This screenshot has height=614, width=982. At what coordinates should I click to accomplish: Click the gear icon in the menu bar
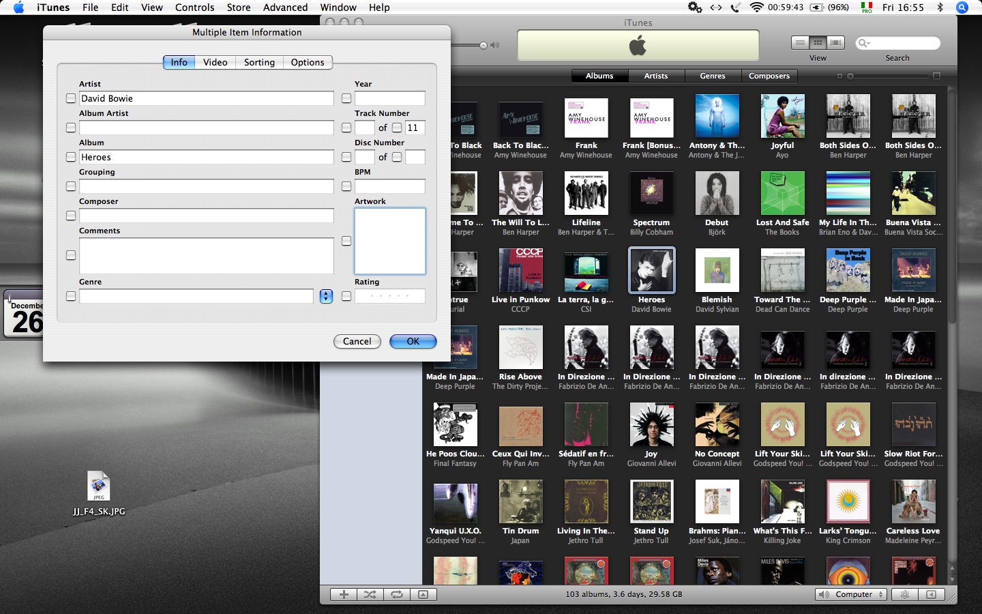(695, 8)
